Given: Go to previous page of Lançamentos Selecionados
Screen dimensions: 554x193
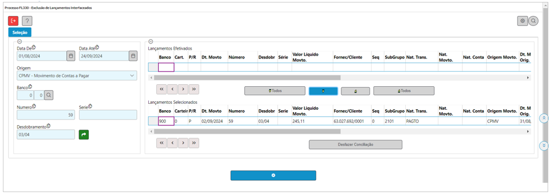Looking at the screenshot, I should click(172, 143).
